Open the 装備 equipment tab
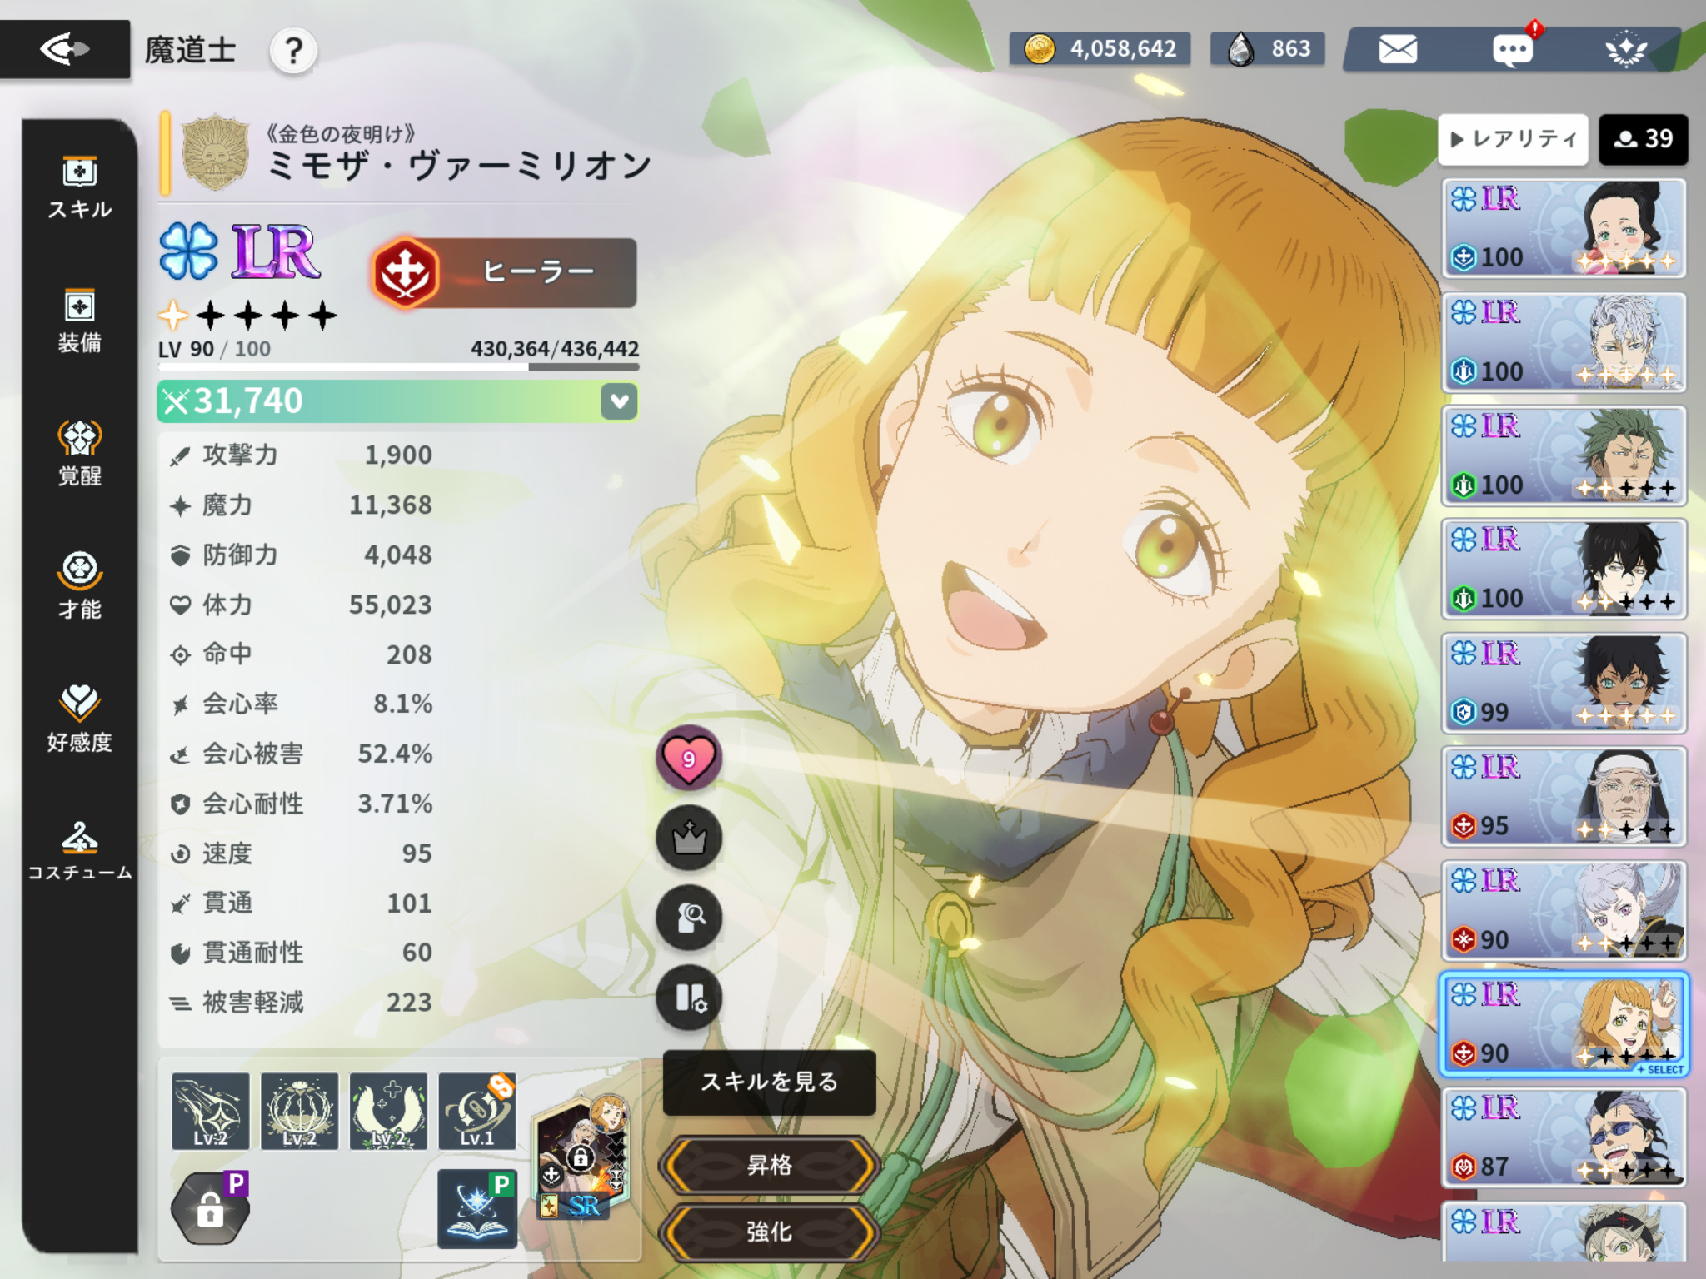Viewport: 1706px width, 1279px height. 80,321
